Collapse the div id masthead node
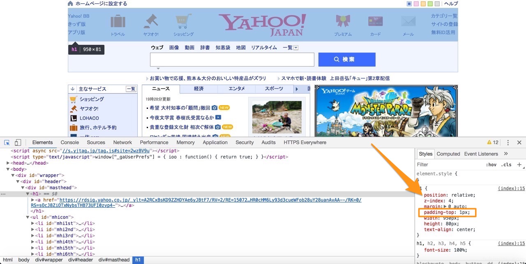 coord(23,188)
